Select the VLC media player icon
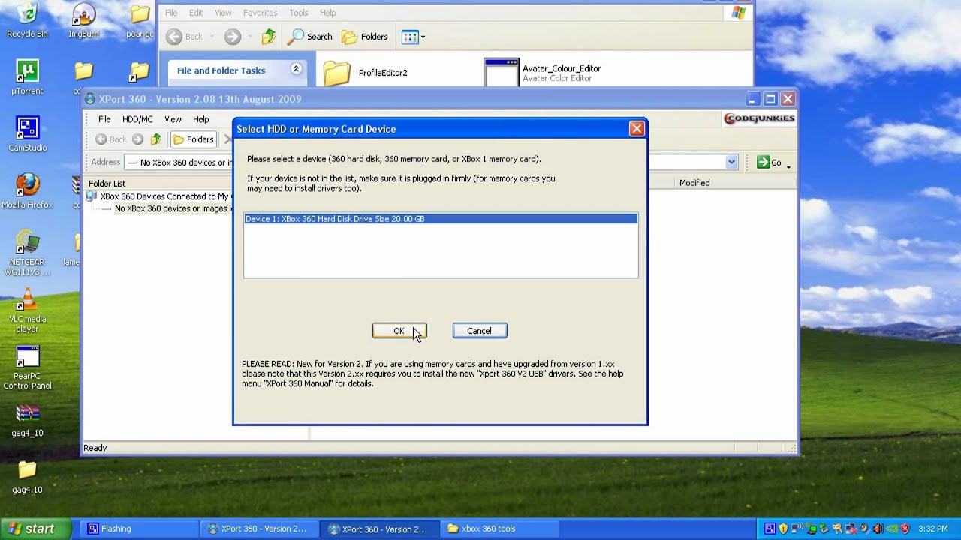 27,310
